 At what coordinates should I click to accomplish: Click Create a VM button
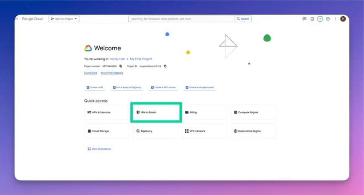[95, 87]
